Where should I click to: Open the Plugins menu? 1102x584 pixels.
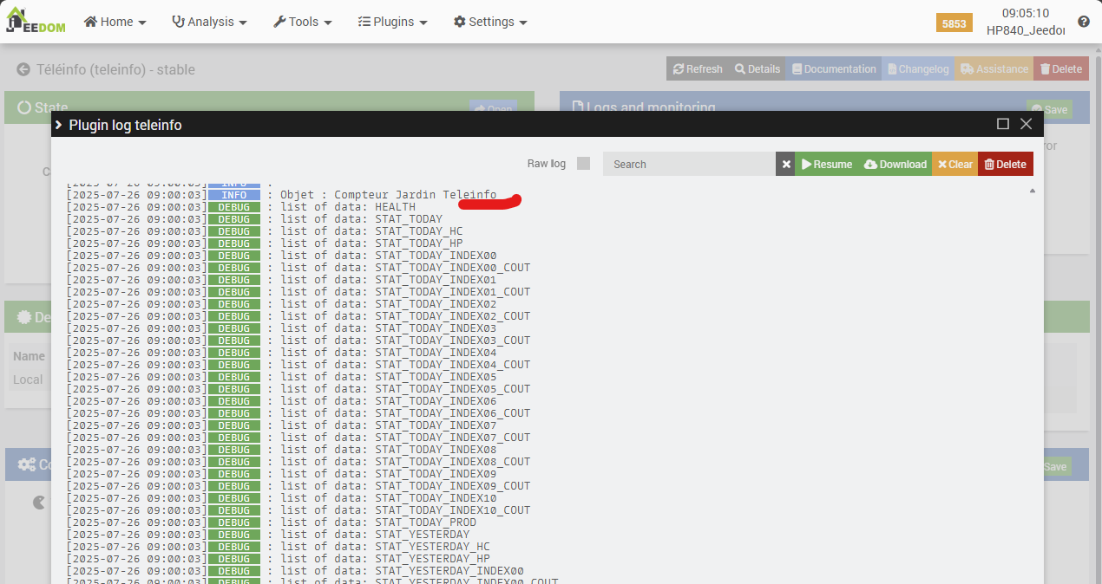[392, 22]
